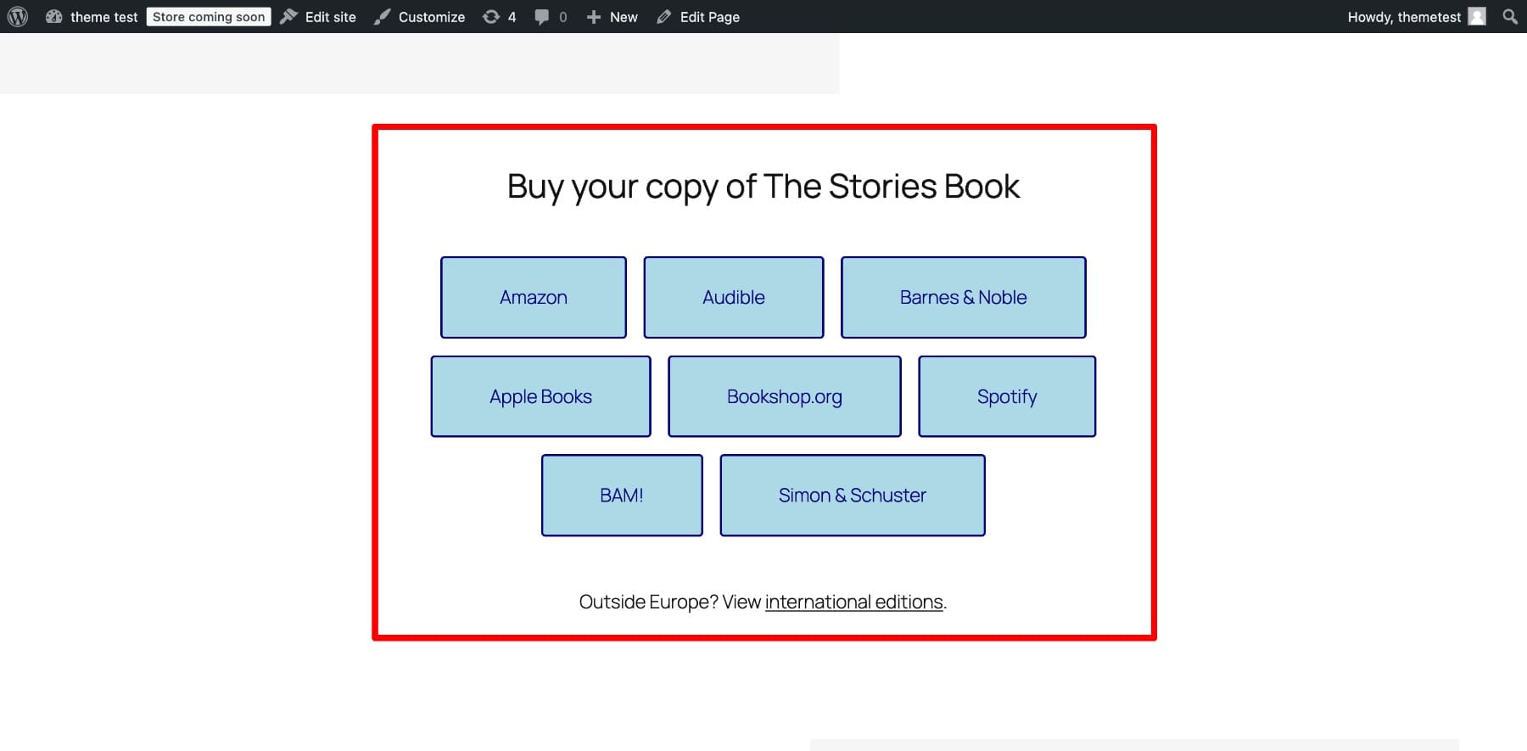Viewport: 1527px width, 751px height.
Task: Hit the Spotify button
Action: point(1007,397)
